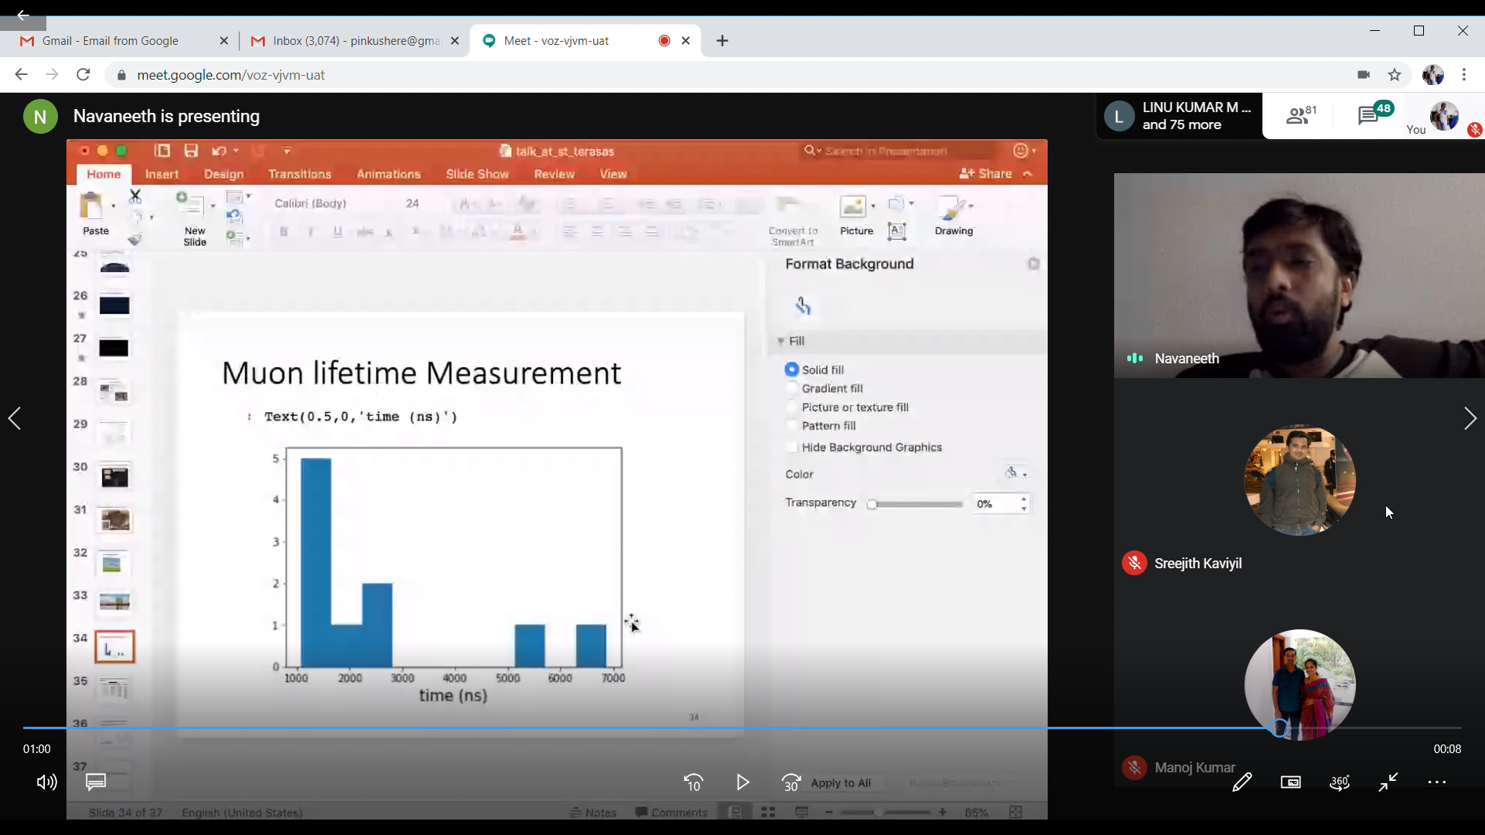1485x835 pixels.
Task: Click the Transparency stepper arrows
Action: pyautogui.click(x=1024, y=504)
